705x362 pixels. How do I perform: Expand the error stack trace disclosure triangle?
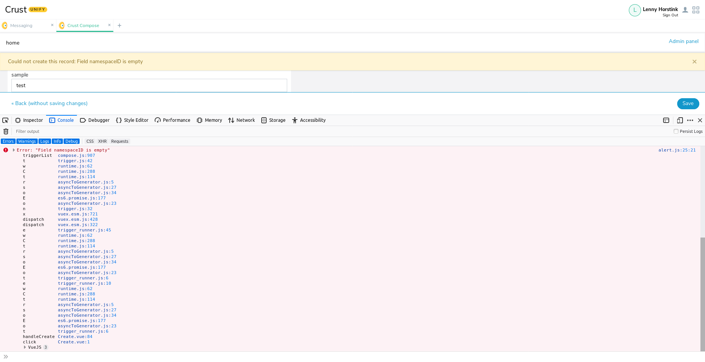pyautogui.click(x=13, y=150)
